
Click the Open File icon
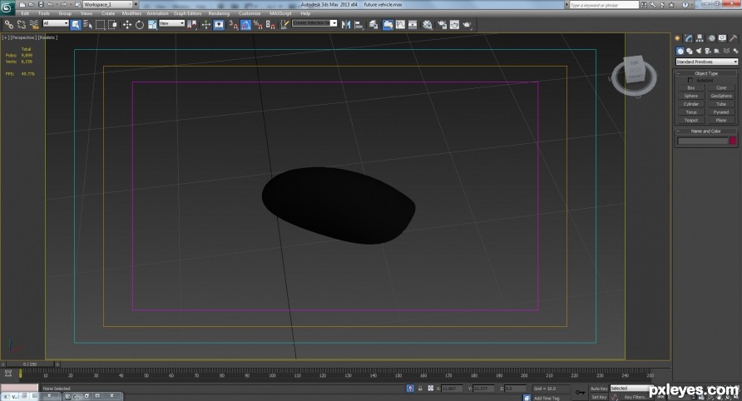tap(32, 4)
